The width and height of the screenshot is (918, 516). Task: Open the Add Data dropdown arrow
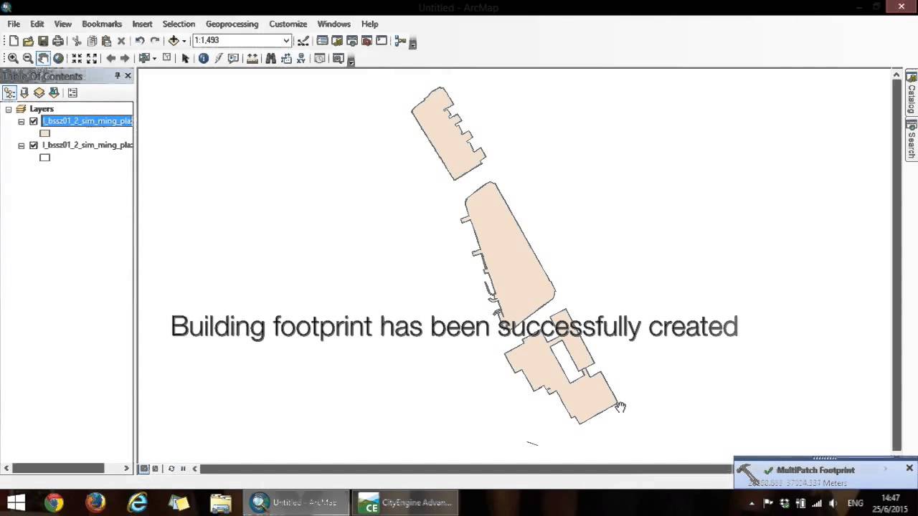click(x=184, y=41)
